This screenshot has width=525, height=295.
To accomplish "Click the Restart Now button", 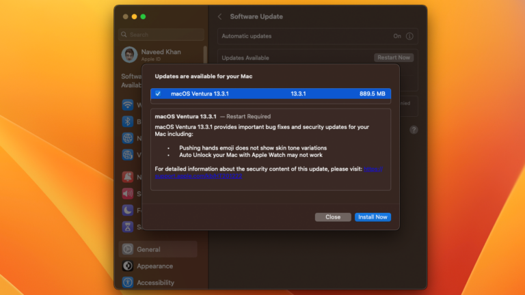I will point(394,58).
